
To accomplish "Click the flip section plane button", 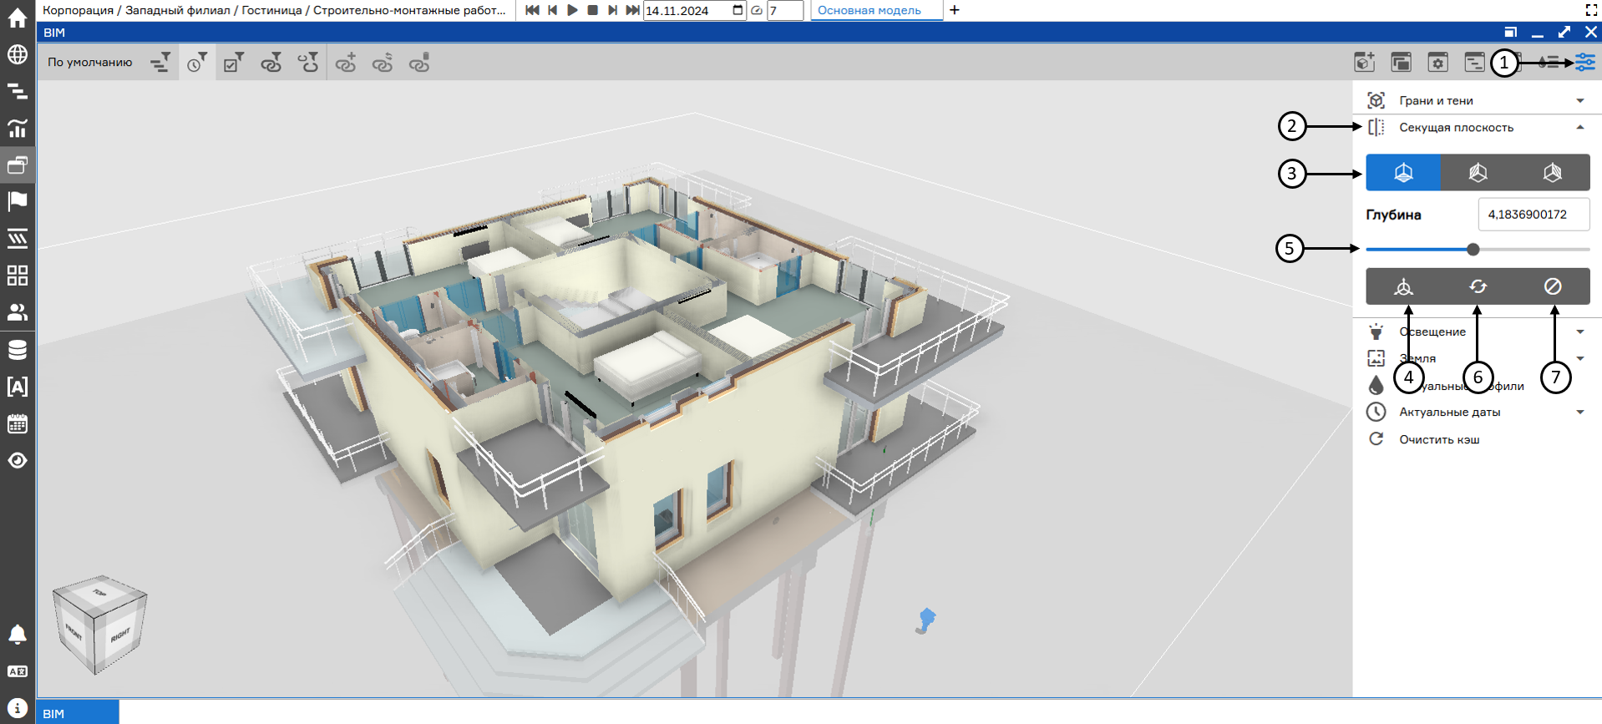I will 1478,286.
